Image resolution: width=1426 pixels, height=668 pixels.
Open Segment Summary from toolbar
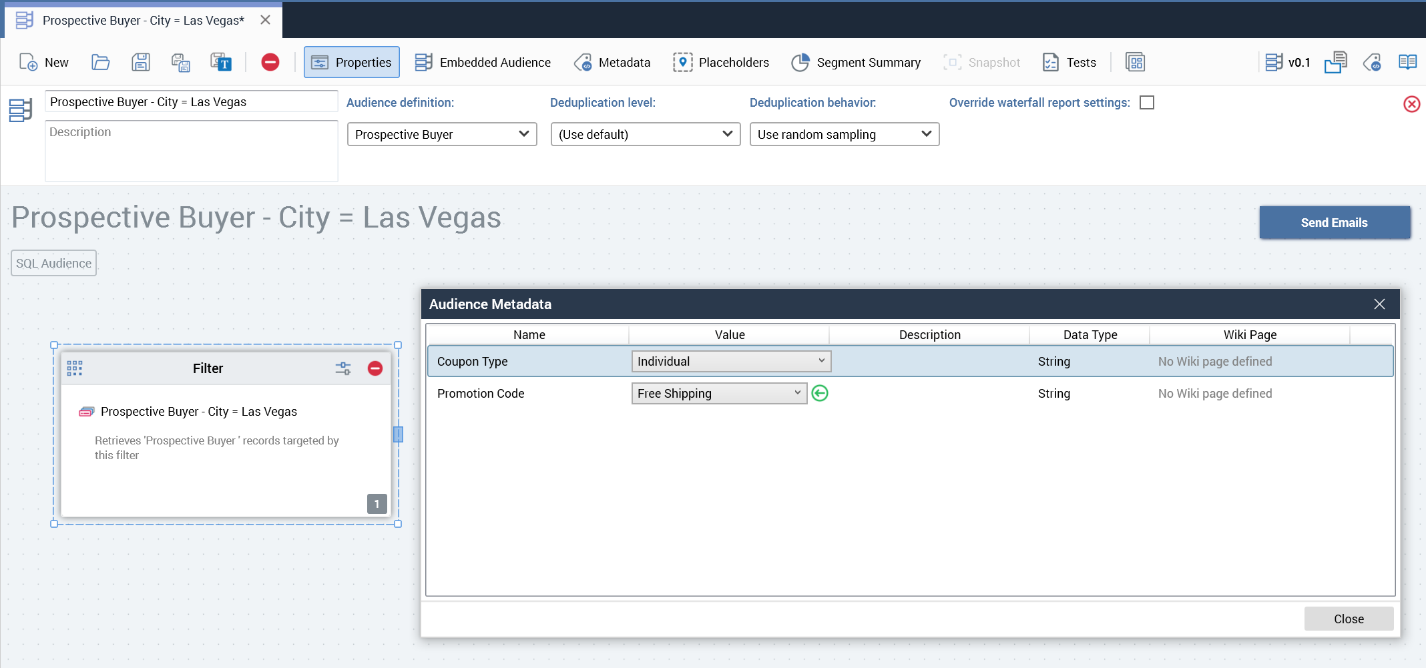click(856, 62)
